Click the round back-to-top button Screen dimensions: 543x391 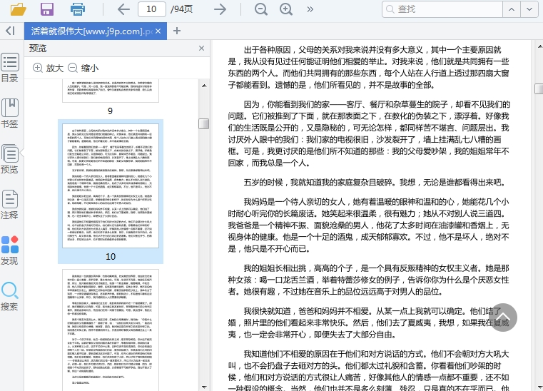click(503, 318)
